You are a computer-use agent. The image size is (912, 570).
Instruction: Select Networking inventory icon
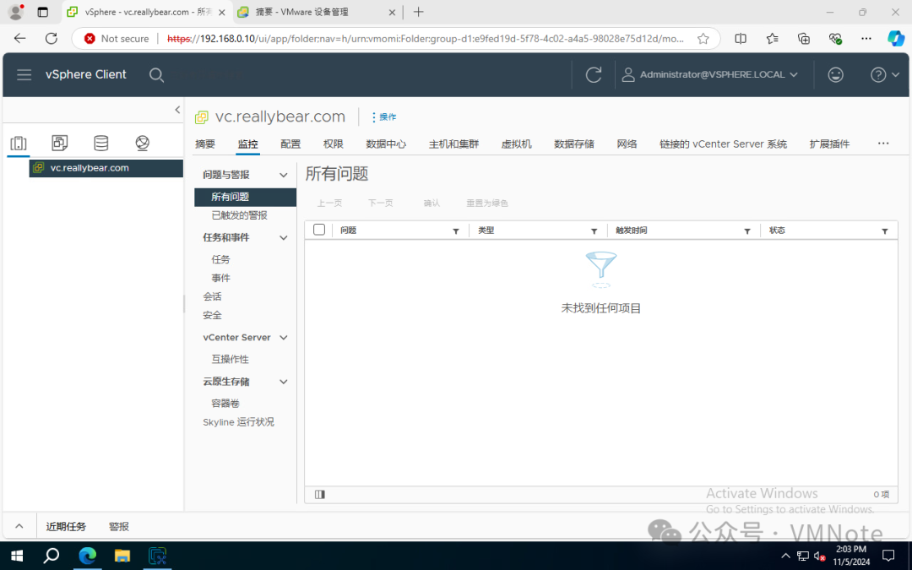[142, 143]
